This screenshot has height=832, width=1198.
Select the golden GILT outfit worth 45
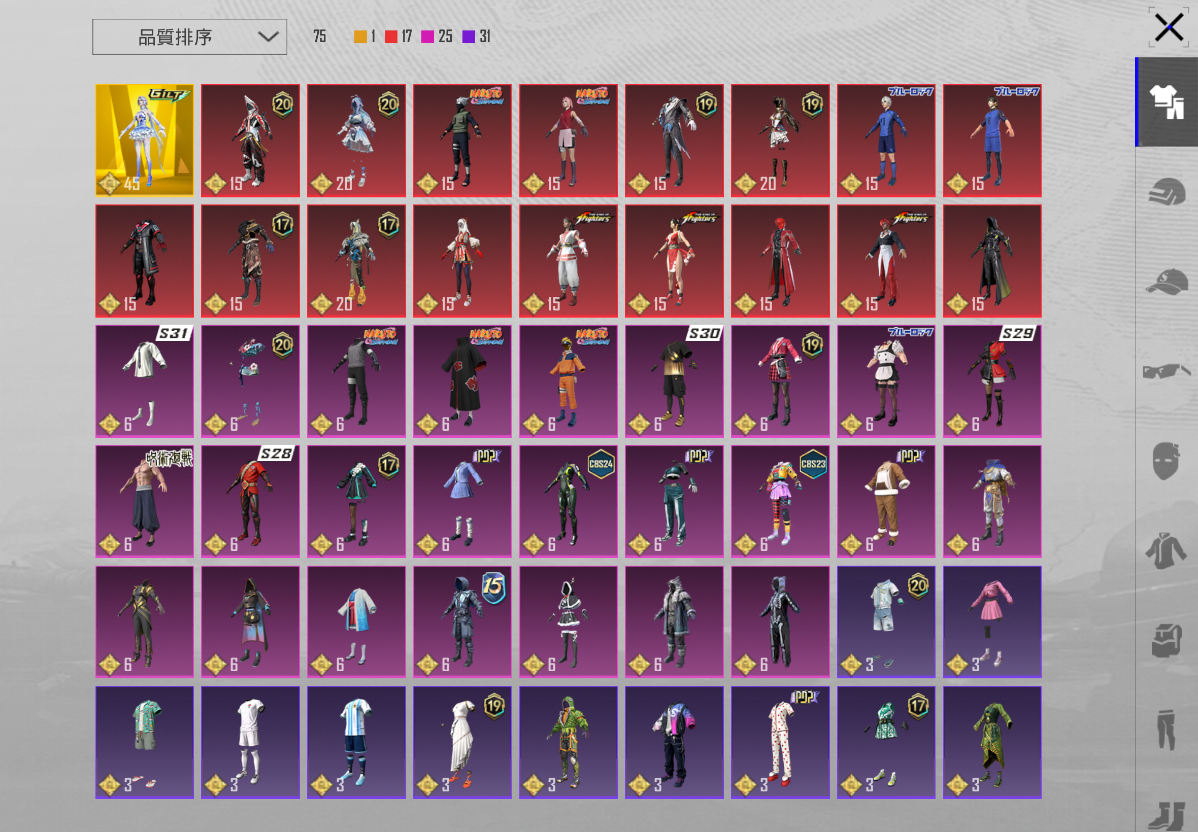[x=145, y=141]
